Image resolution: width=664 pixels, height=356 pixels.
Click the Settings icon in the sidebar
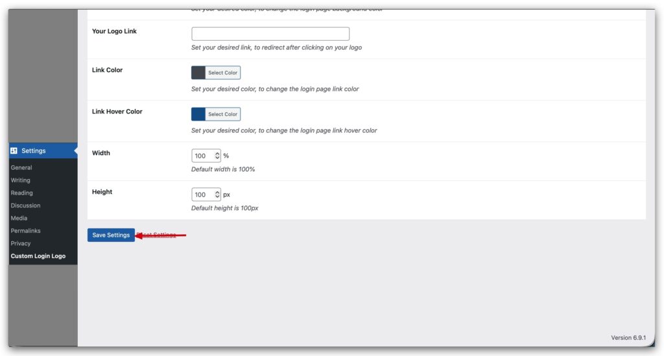(14, 150)
